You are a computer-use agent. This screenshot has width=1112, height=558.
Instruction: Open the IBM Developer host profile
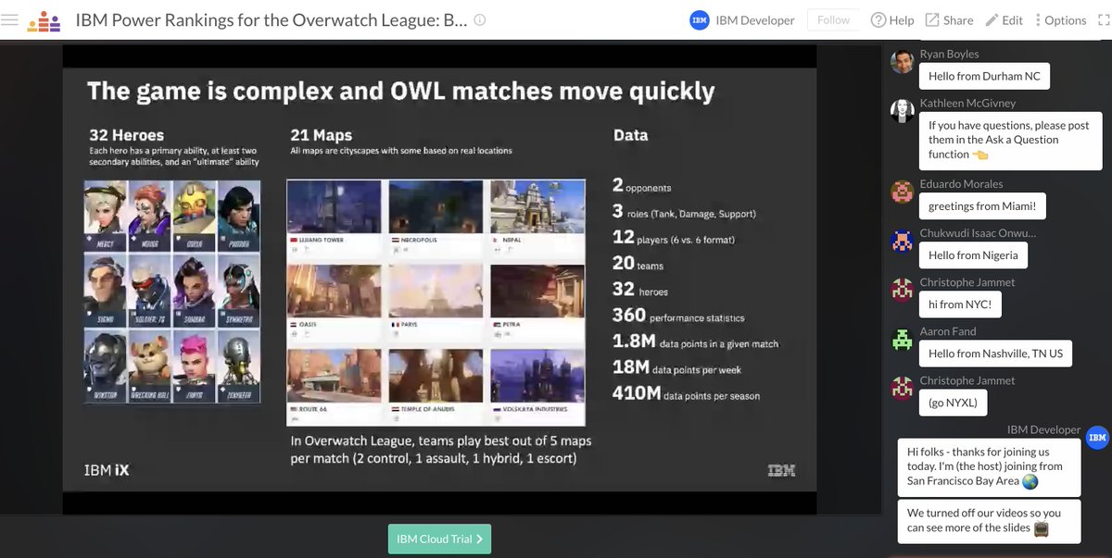coord(755,20)
